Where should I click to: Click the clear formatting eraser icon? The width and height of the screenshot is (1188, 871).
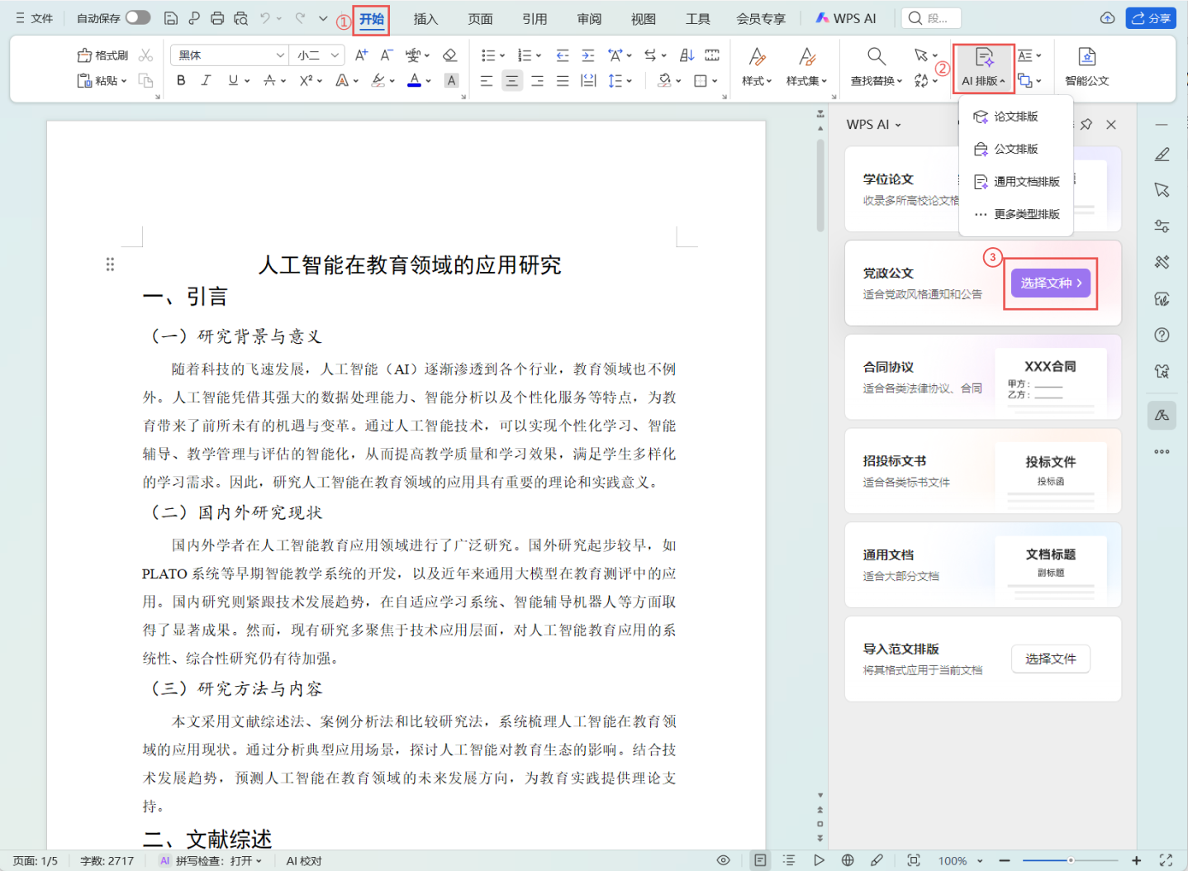click(x=449, y=55)
